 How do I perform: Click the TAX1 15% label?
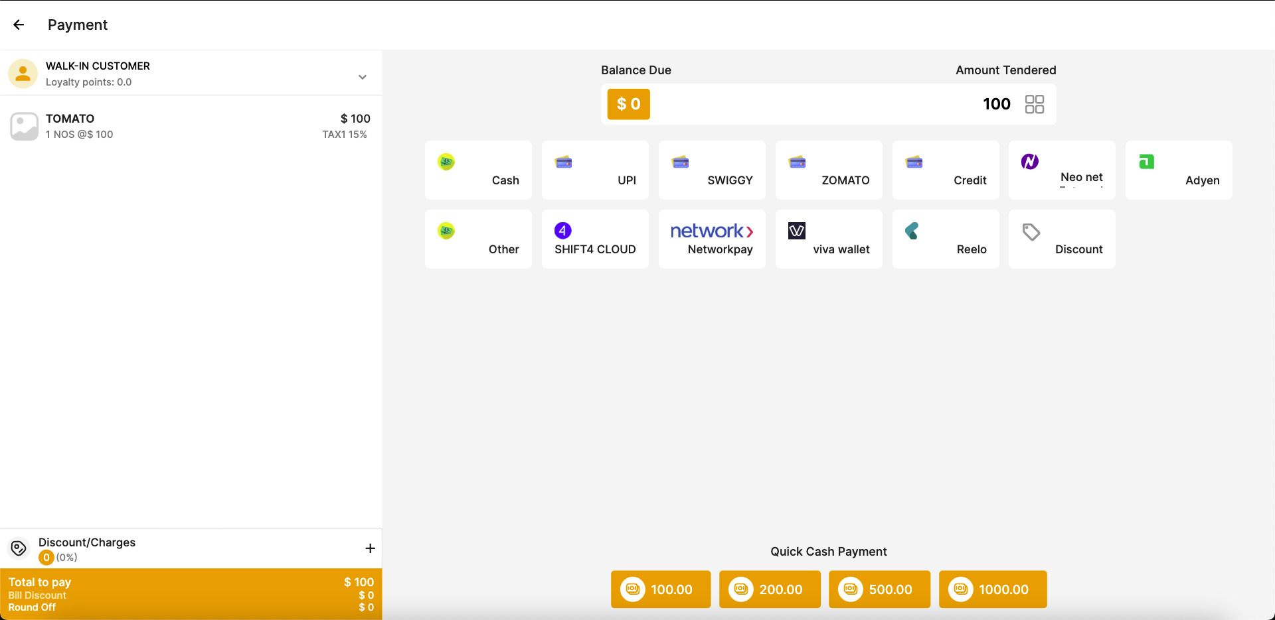tap(345, 135)
